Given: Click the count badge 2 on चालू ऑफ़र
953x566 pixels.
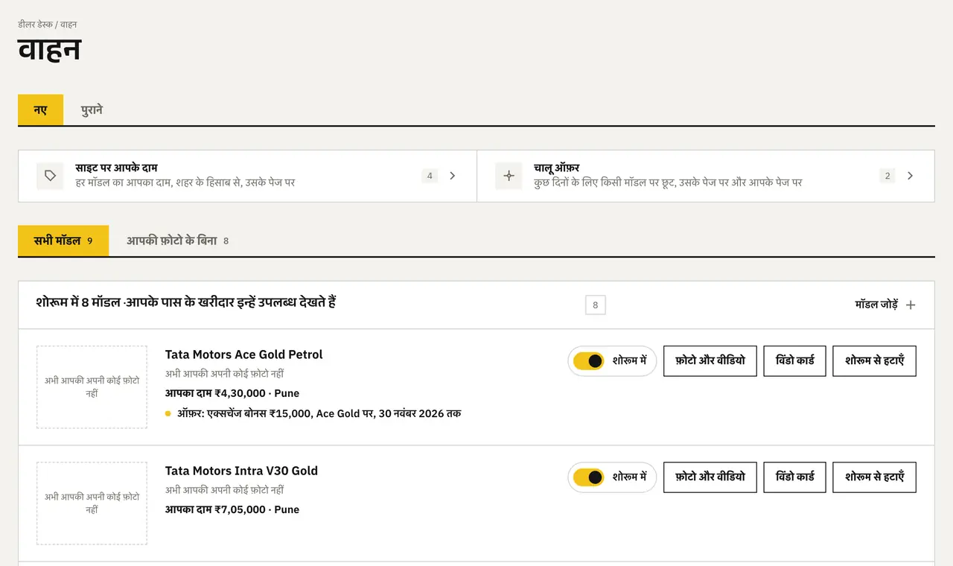Looking at the screenshot, I should click(887, 176).
